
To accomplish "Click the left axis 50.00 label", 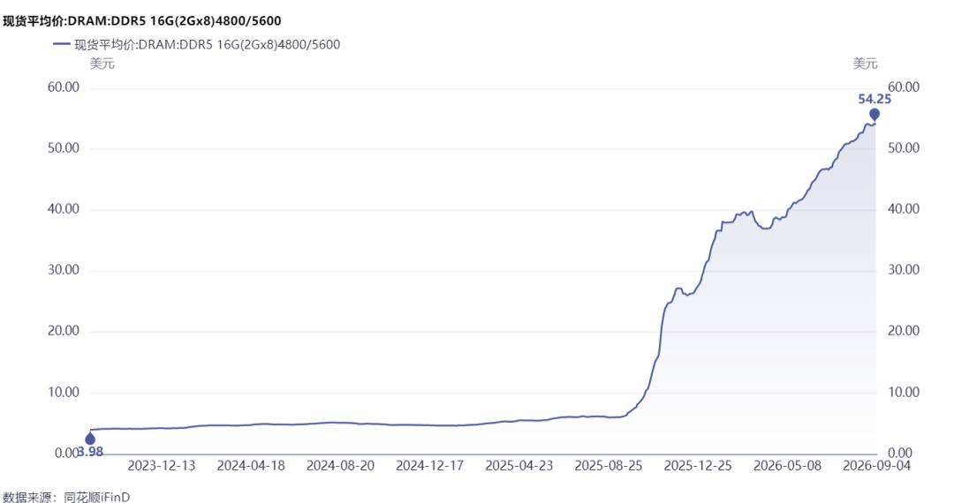I will pyautogui.click(x=64, y=148).
